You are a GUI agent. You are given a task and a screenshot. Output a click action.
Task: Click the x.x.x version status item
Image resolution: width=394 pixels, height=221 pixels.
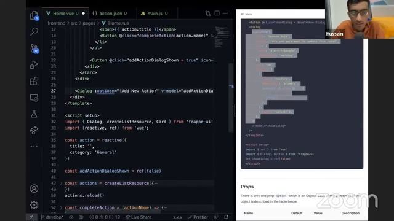coord(178,217)
